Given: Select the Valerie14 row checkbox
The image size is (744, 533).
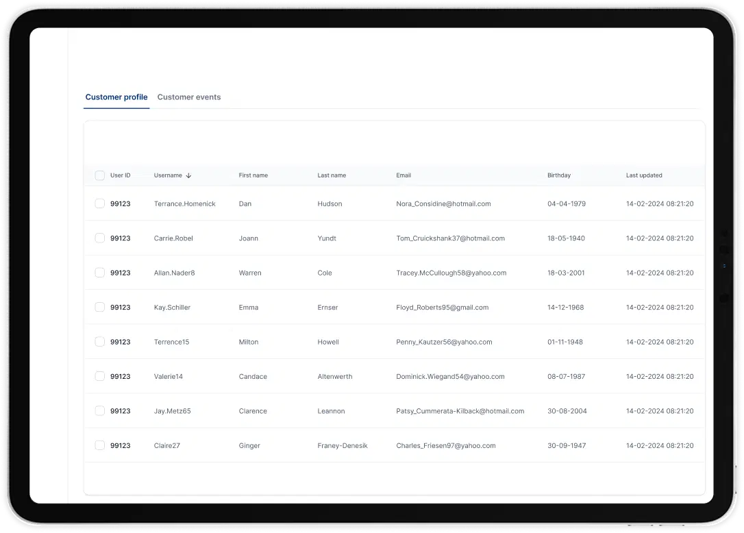Looking at the screenshot, I should point(99,376).
